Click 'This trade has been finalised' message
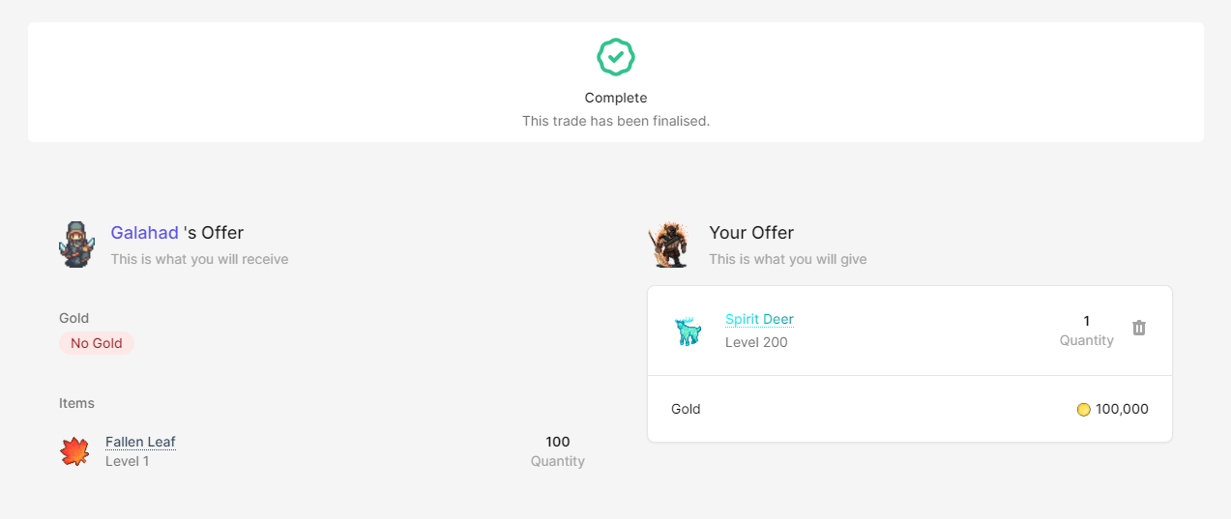1231x519 pixels. pyautogui.click(x=616, y=121)
